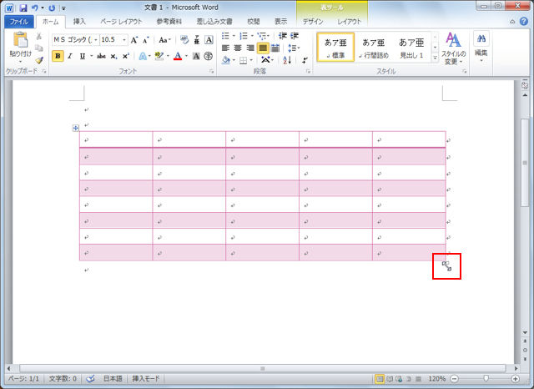Click the Undo icon in the Quick Access Toolbar

point(35,8)
